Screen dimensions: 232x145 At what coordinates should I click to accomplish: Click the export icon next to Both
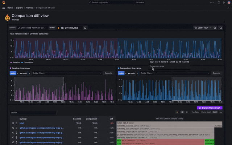pyautogui.click(x=221, y=112)
